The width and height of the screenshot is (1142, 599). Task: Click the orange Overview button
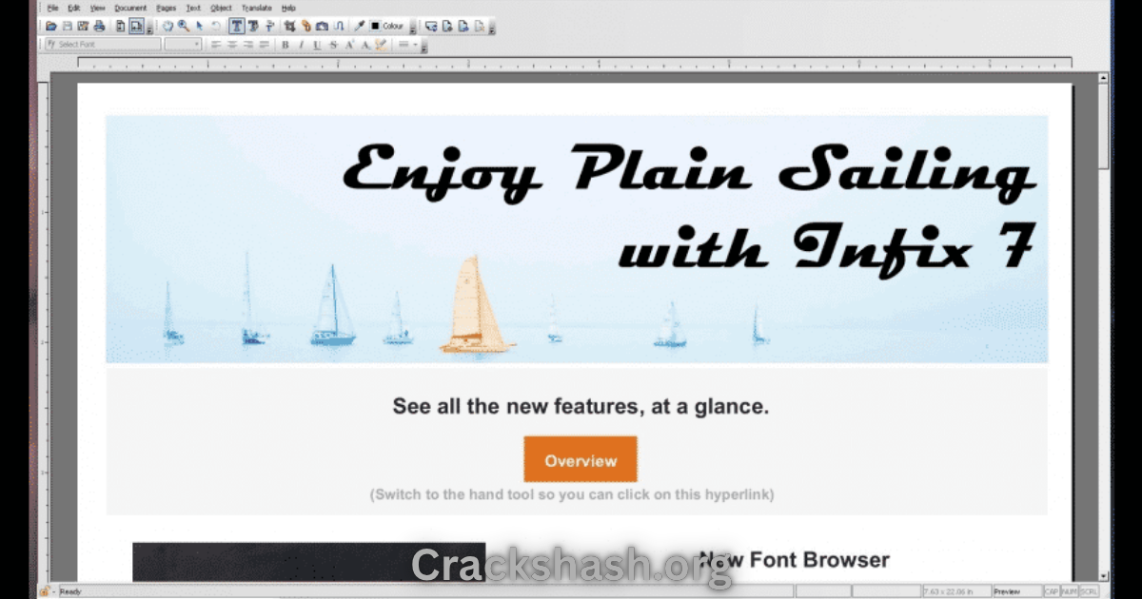coord(581,459)
